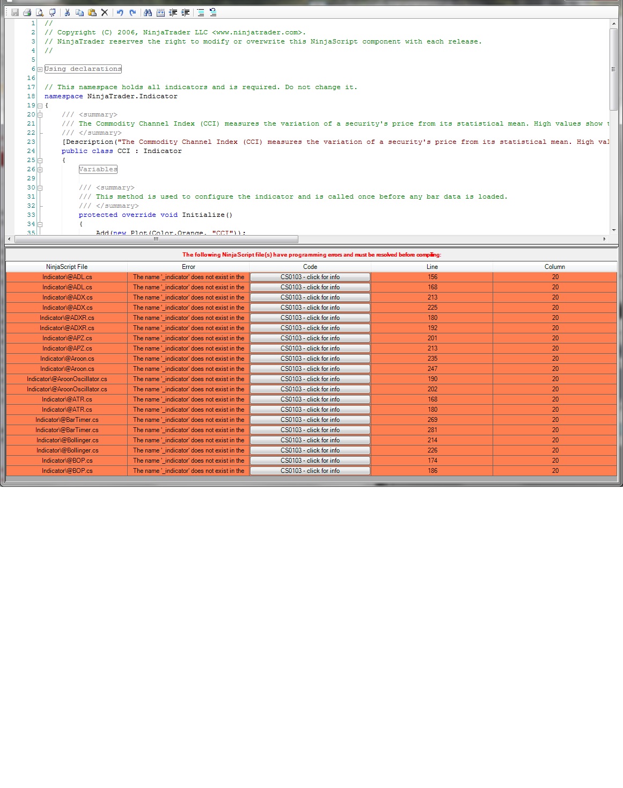The width and height of the screenshot is (623, 788).
Task: Undo the last edit
Action: click(120, 12)
